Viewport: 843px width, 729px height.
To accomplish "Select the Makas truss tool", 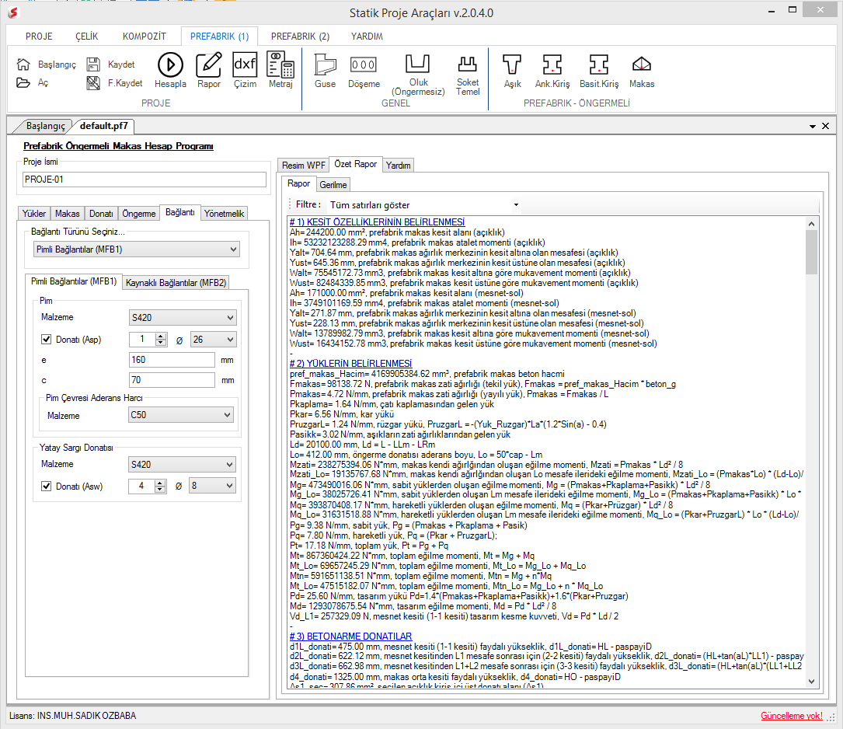I will (642, 72).
